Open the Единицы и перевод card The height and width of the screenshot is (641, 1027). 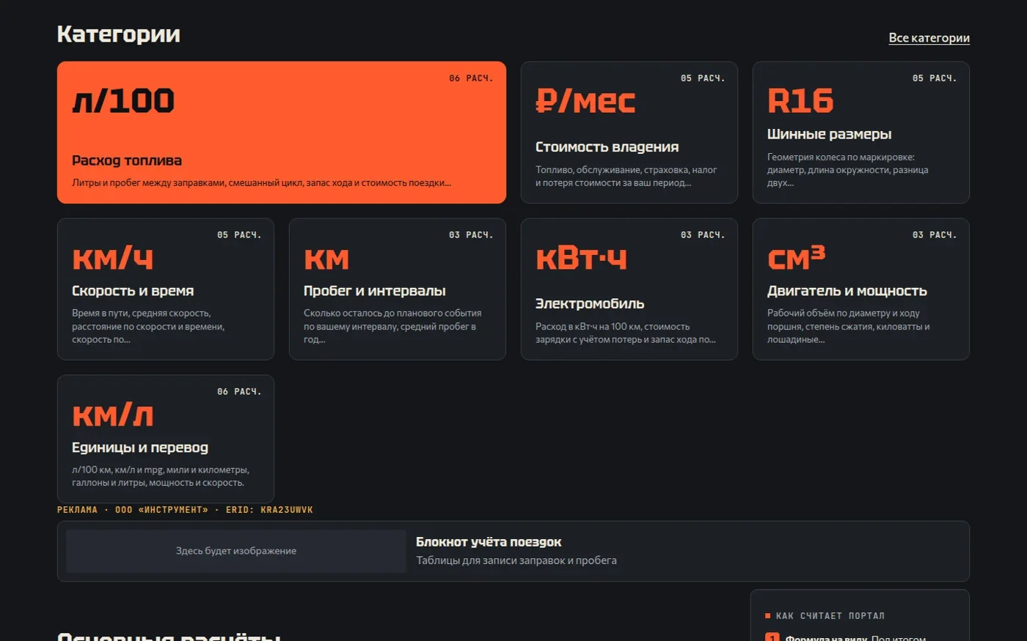(166, 439)
